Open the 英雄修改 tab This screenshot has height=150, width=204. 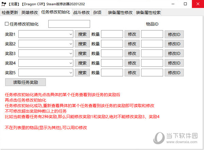click(x=30, y=13)
